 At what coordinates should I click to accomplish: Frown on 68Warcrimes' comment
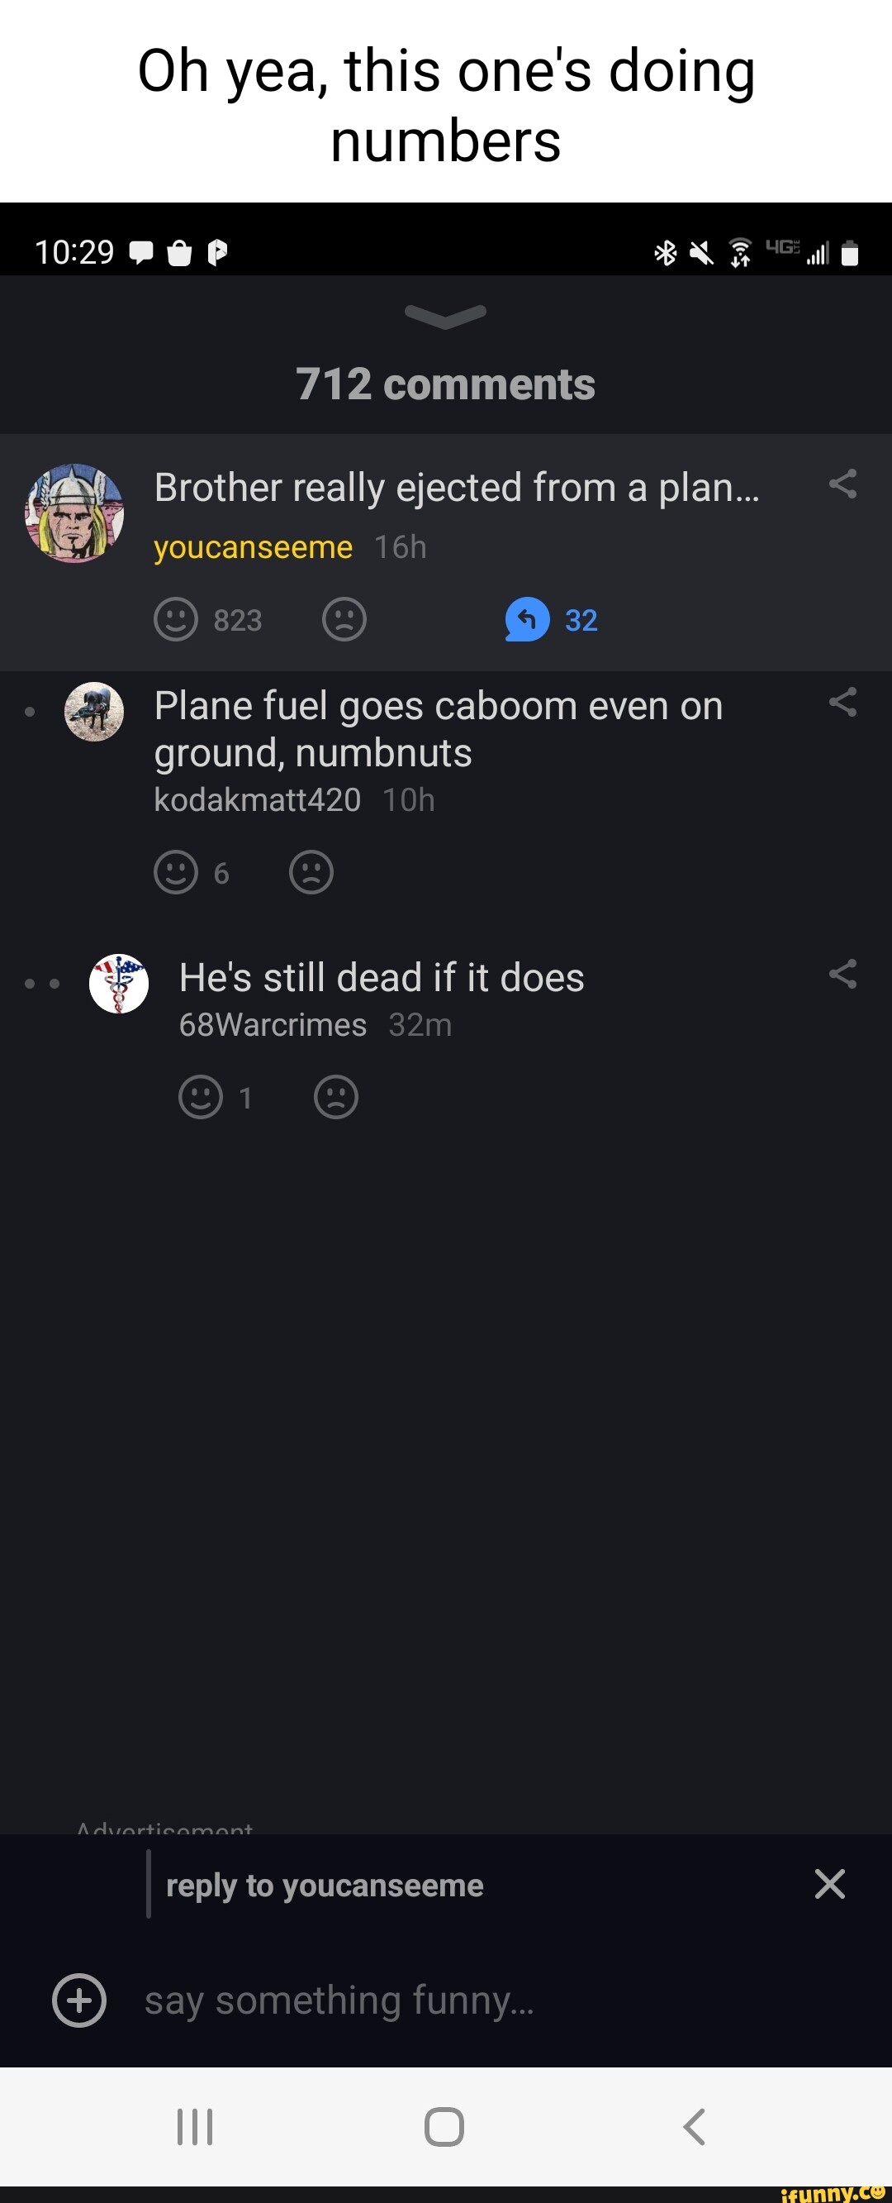click(x=335, y=1097)
